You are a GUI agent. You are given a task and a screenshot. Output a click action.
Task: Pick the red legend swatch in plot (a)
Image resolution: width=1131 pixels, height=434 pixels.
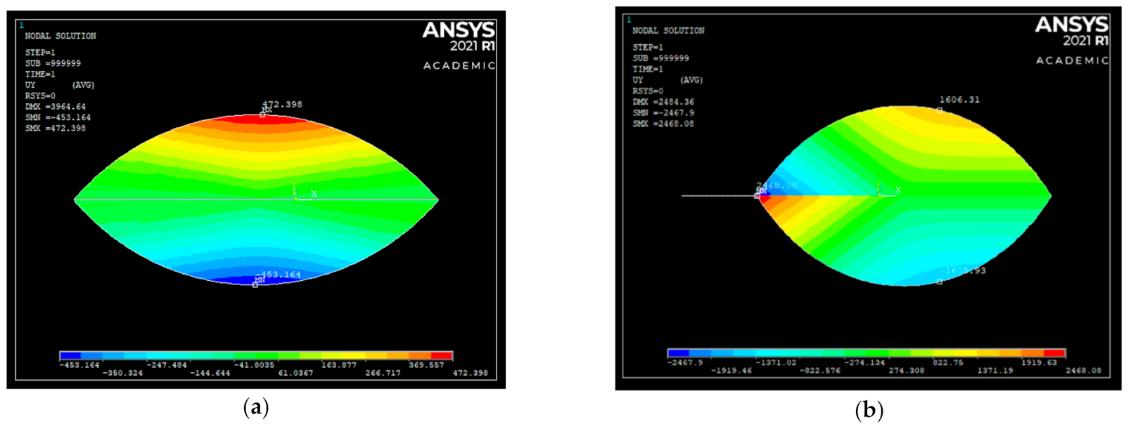click(x=442, y=356)
